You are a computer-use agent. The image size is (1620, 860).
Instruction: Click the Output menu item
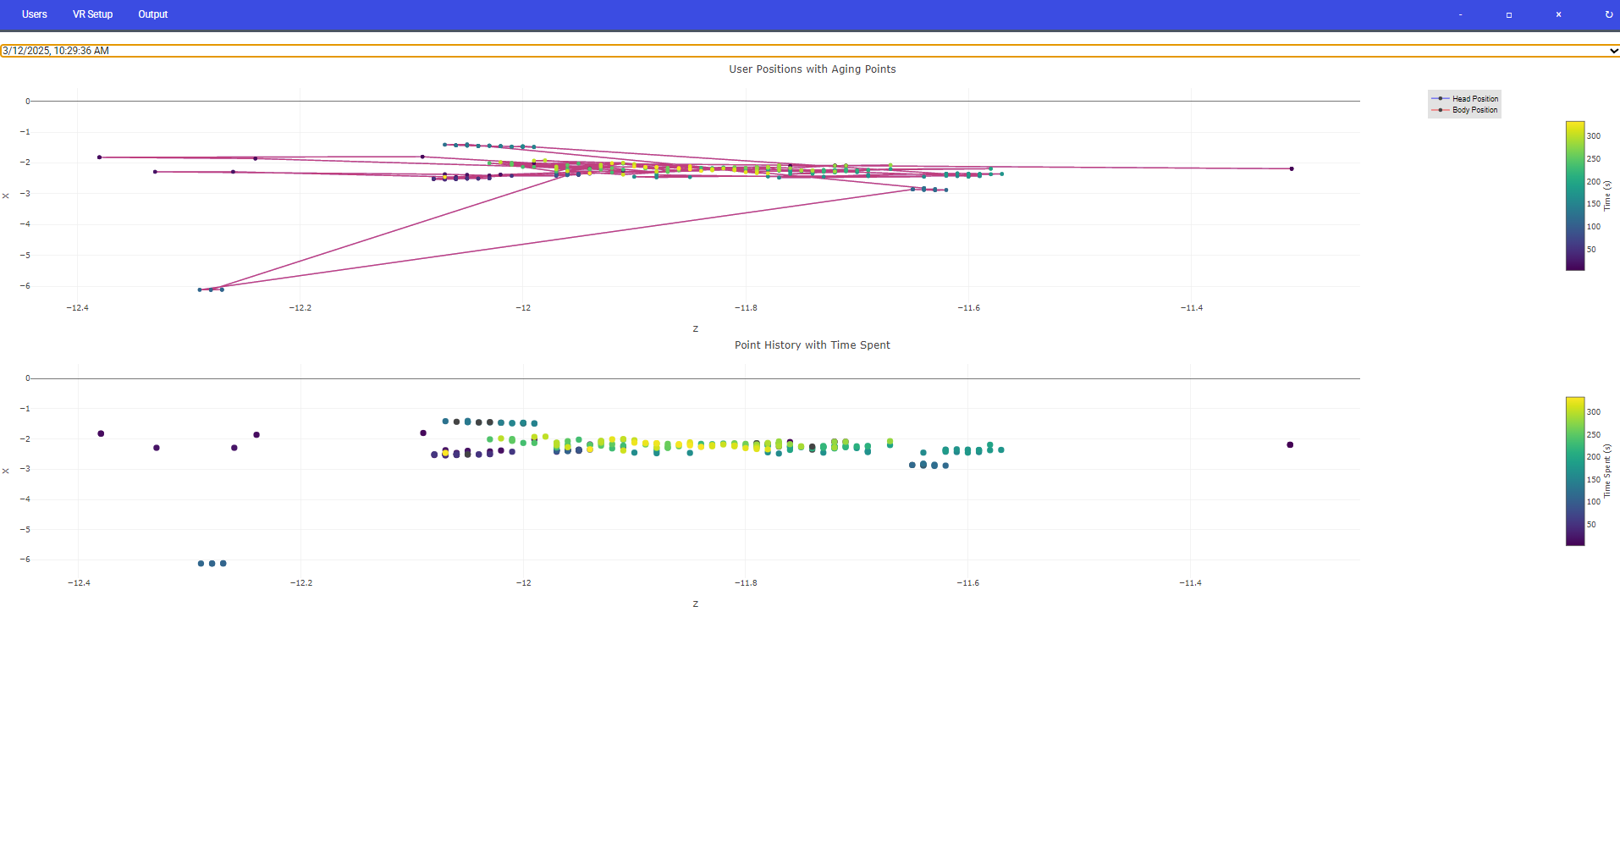[x=152, y=14]
